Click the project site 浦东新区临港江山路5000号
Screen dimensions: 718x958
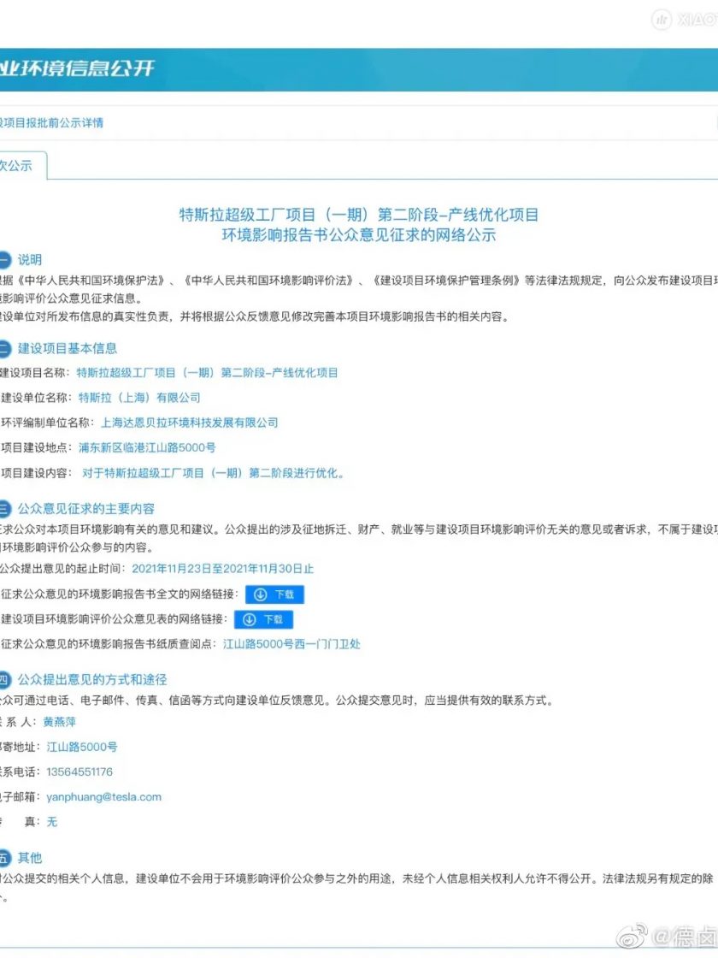coord(147,448)
